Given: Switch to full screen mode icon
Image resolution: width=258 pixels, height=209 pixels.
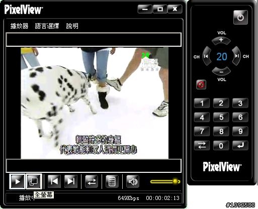Looking at the screenshot, I should [x=34, y=181].
